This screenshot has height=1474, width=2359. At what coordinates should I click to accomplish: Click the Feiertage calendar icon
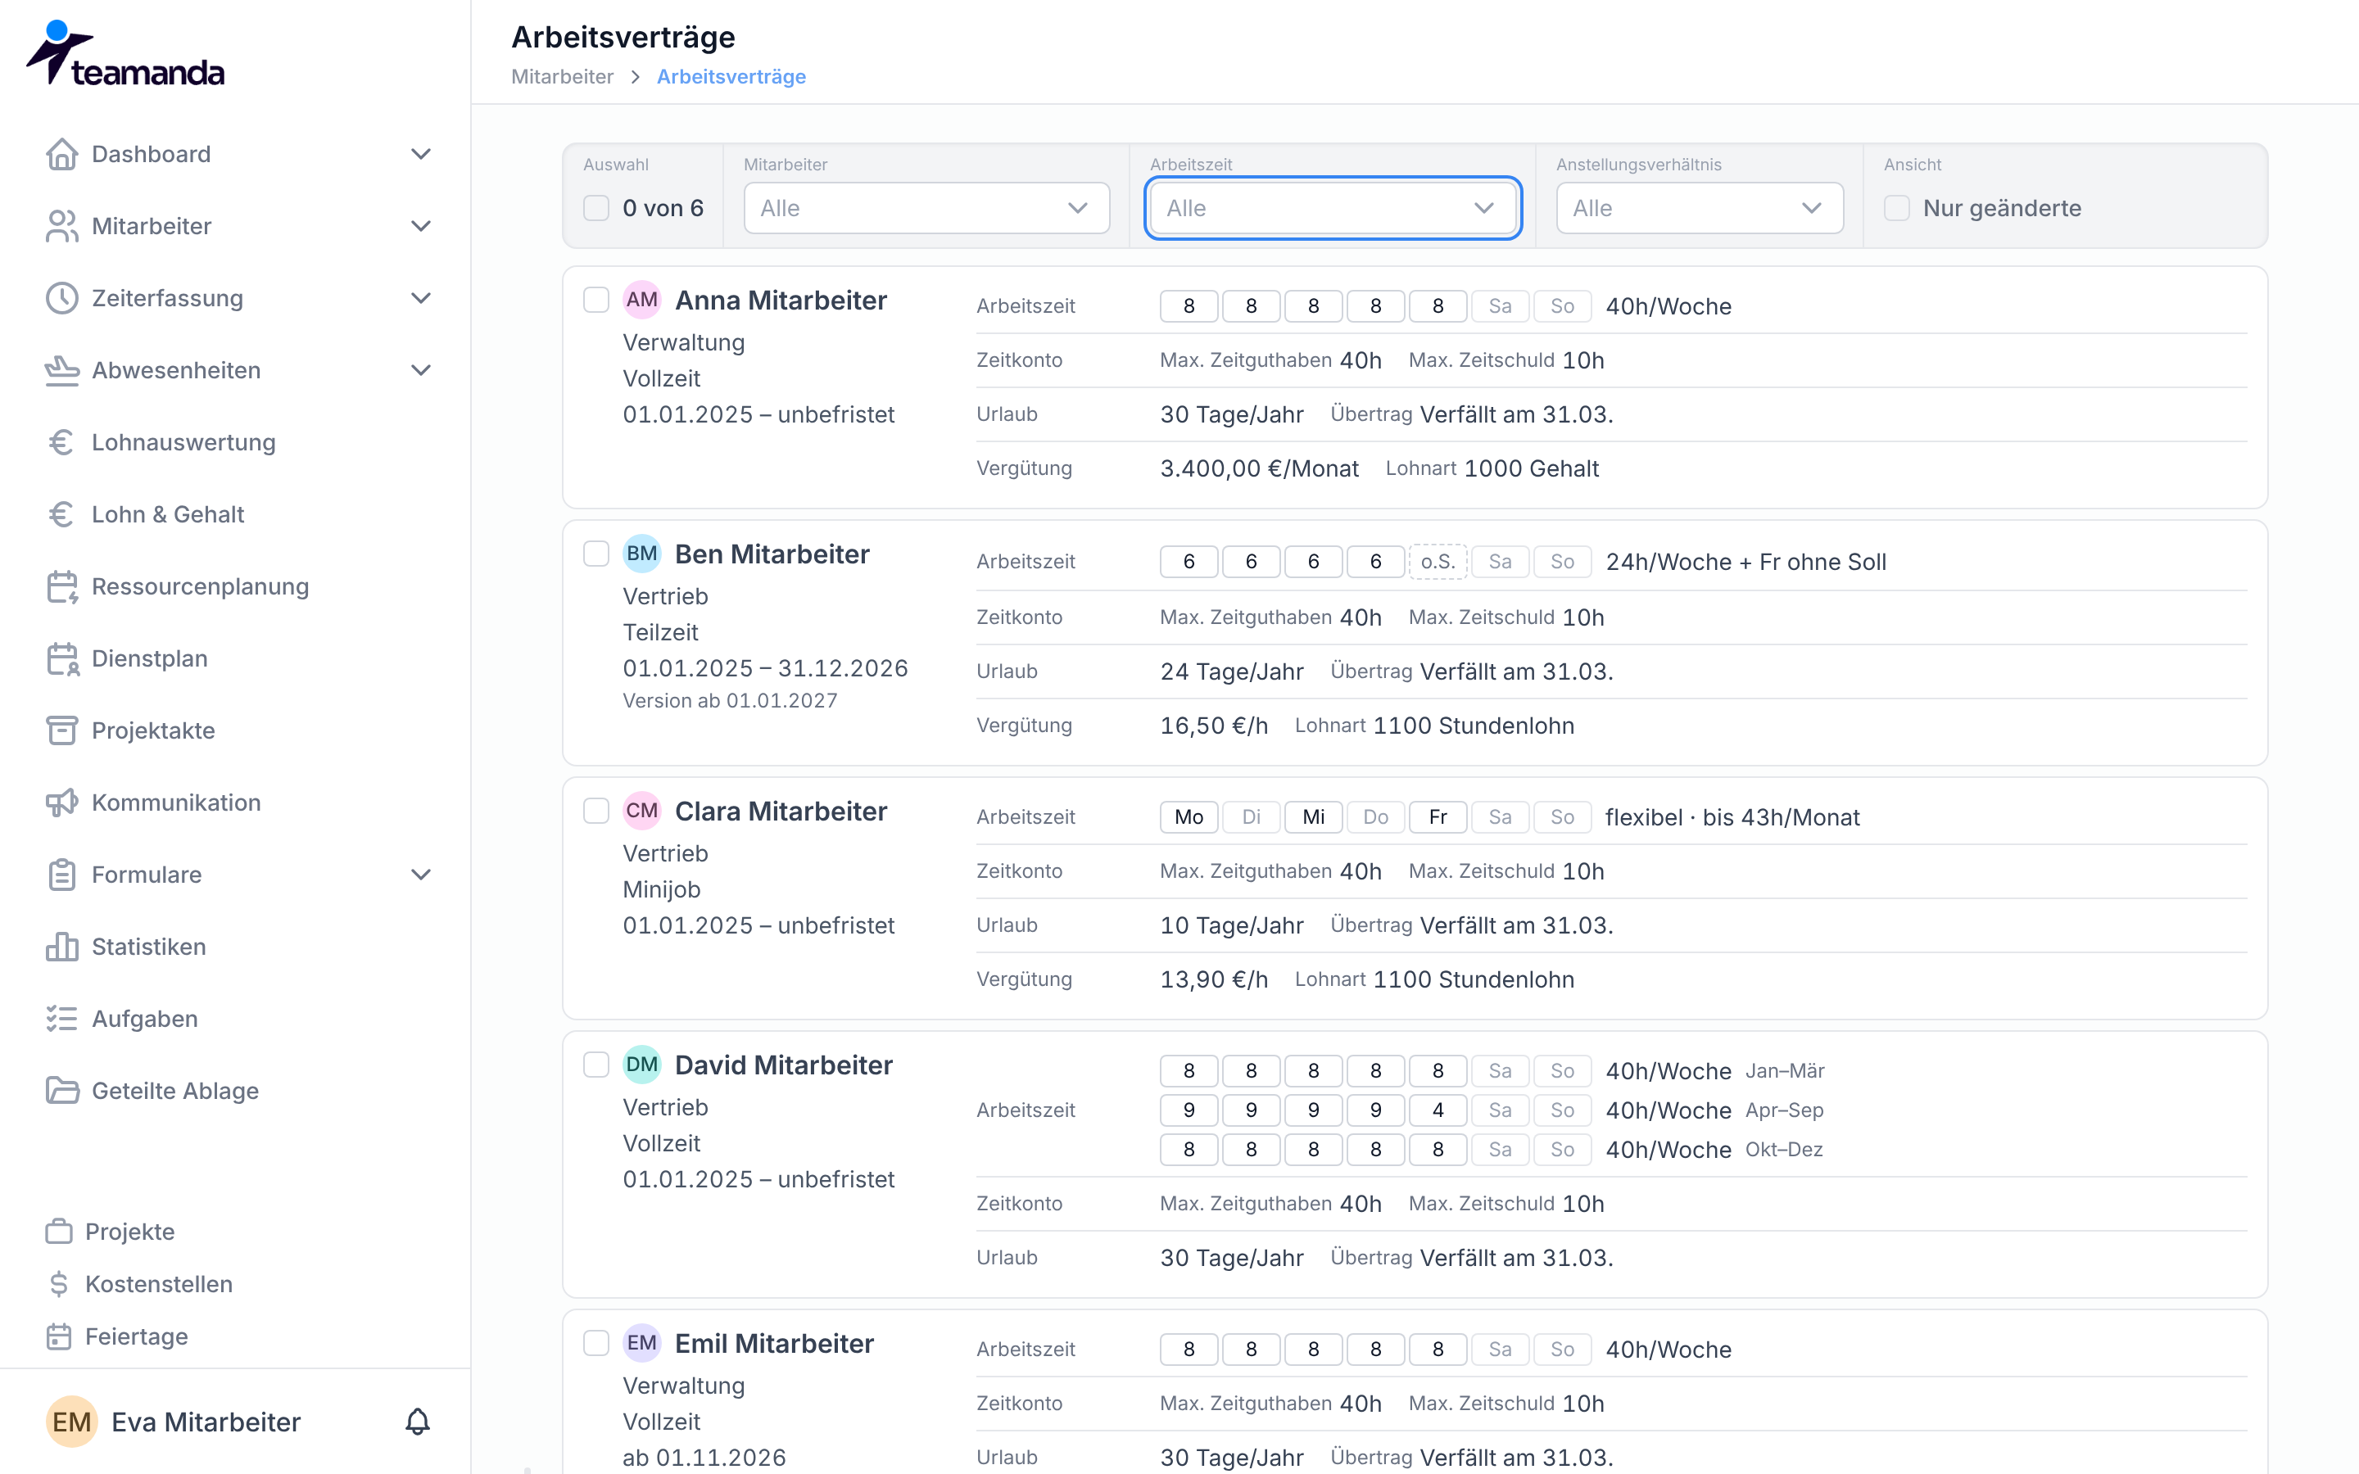60,1337
